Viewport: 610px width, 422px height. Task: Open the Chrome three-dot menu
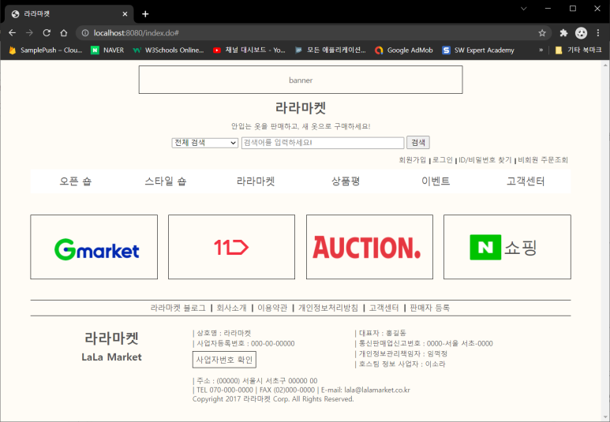tap(598, 33)
